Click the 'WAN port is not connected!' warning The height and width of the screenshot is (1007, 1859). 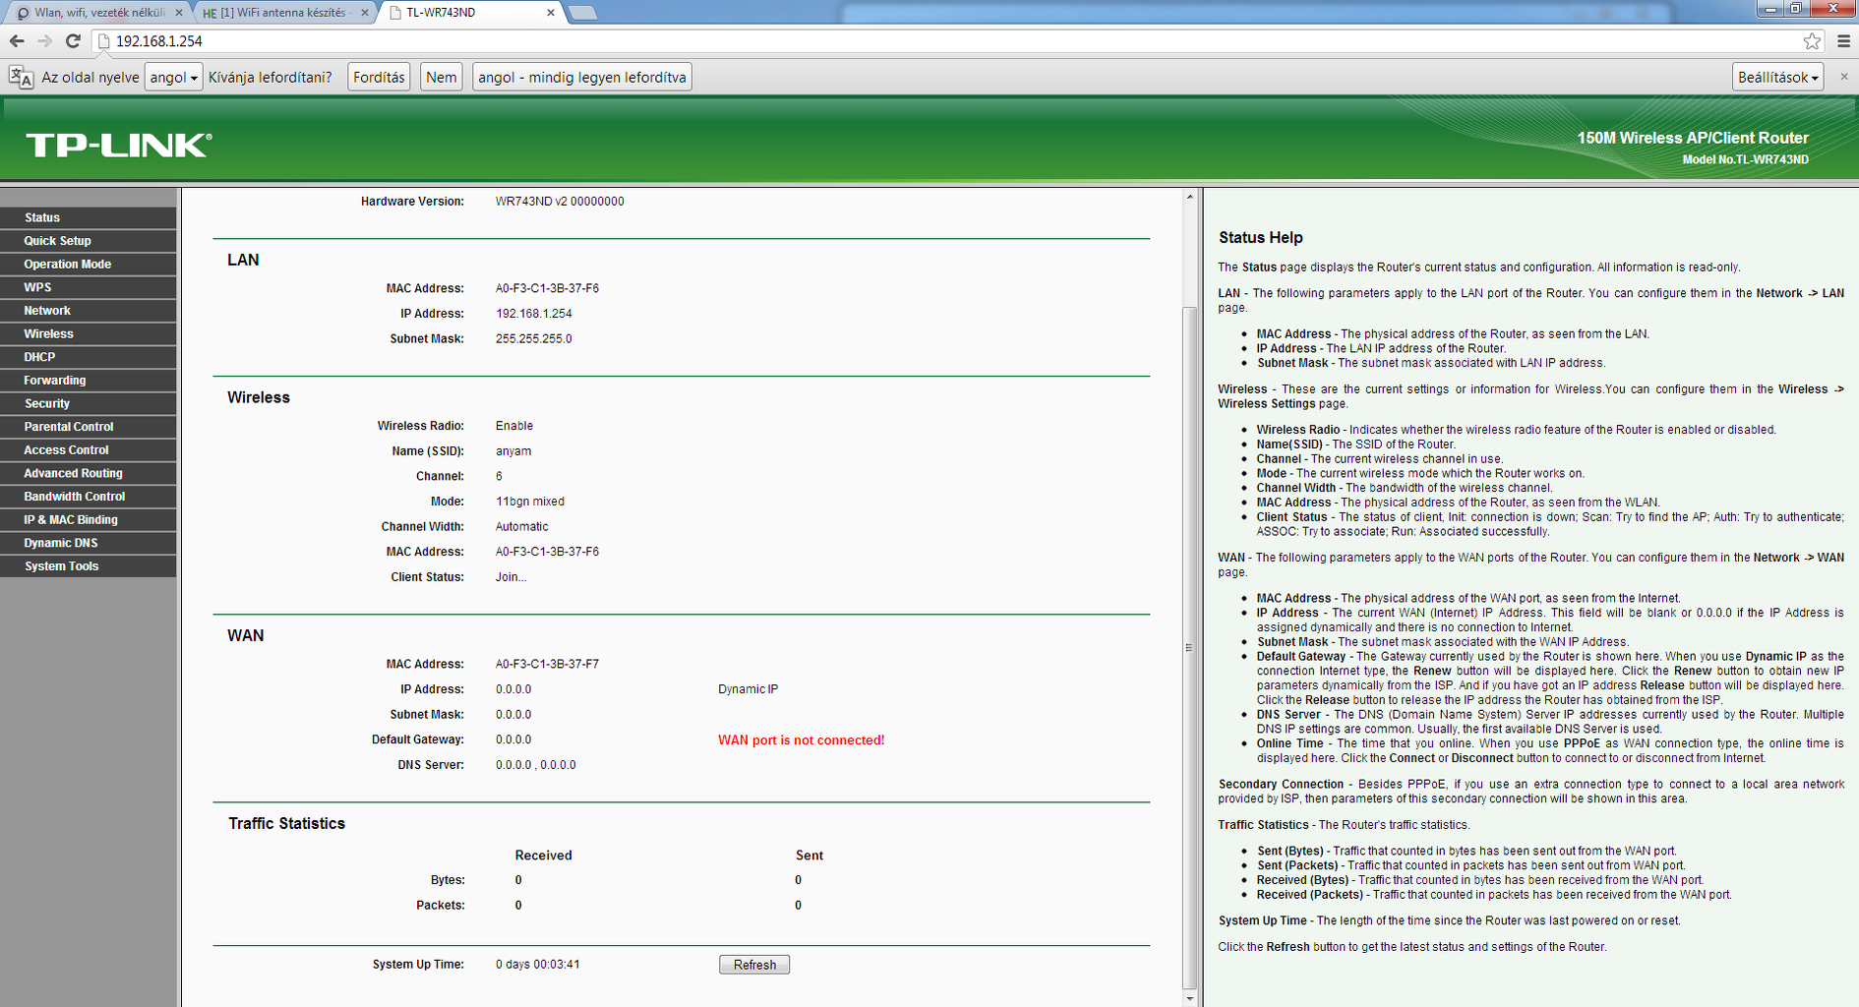click(x=801, y=740)
